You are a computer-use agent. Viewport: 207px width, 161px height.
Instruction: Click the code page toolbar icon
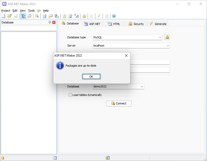[x=45, y=16]
